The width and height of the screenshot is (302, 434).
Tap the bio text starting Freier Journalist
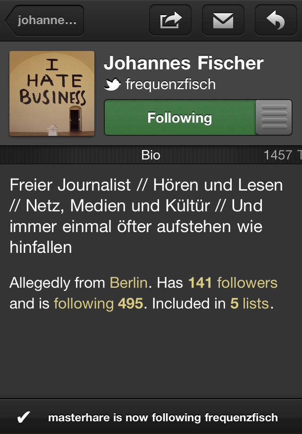point(146,216)
